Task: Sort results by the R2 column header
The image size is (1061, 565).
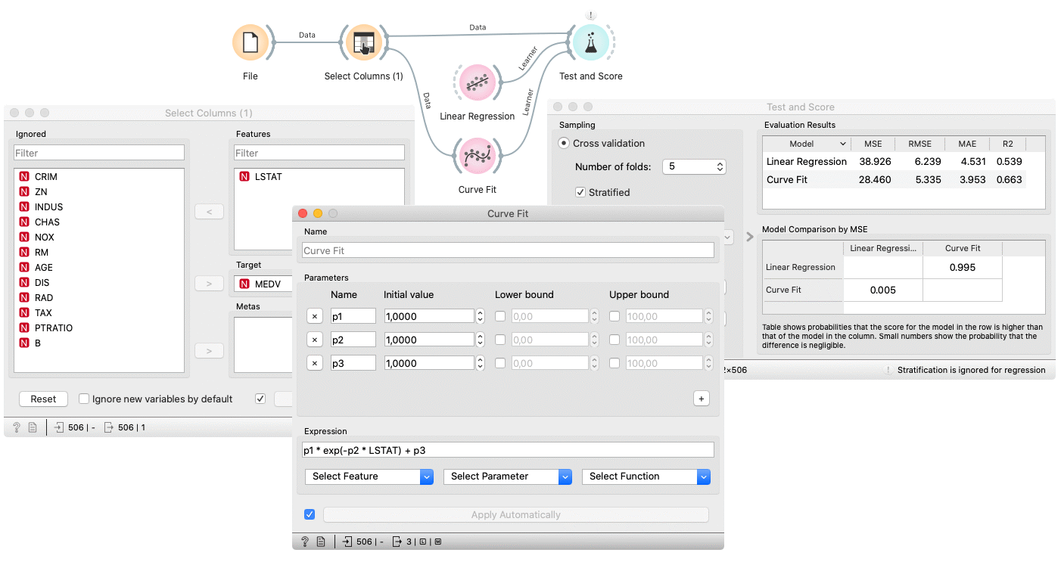Action: click(1008, 144)
